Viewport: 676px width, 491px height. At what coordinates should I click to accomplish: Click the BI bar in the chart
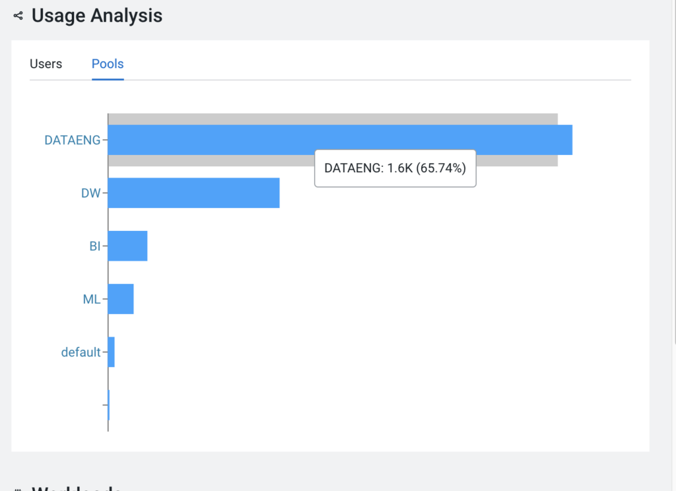[x=127, y=246]
